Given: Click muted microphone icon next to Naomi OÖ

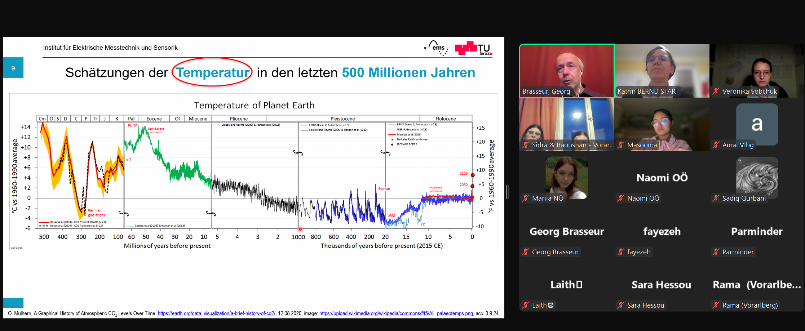Looking at the screenshot, I should (x=621, y=198).
